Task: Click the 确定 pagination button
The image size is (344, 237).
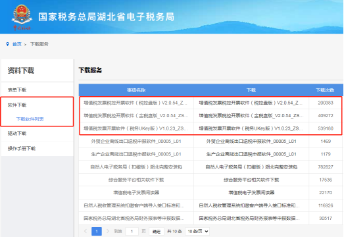Action: [x=157, y=231]
